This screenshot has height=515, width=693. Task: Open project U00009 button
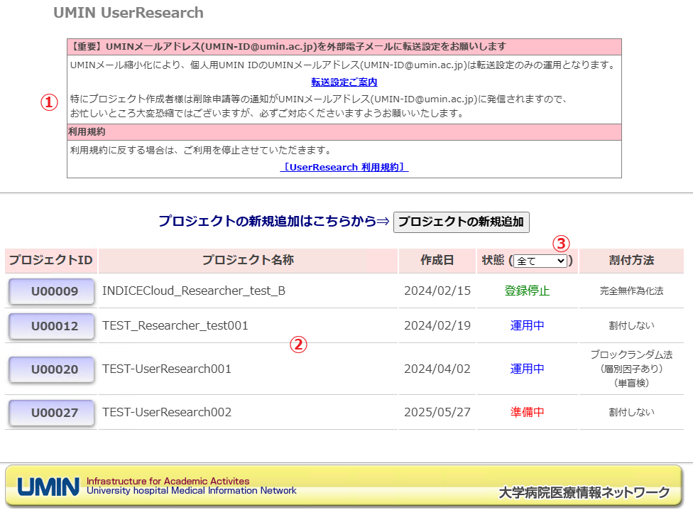(x=51, y=291)
